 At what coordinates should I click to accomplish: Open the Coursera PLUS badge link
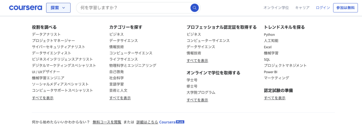pyautogui.click(x=171, y=122)
